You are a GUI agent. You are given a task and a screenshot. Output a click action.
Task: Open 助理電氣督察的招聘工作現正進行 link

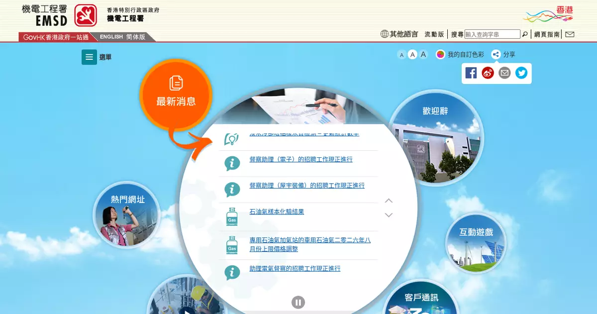[x=295, y=268]
